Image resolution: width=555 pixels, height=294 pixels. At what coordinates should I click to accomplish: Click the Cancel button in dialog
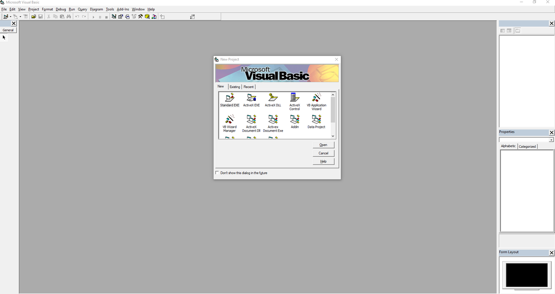click(x=323, y=153)
